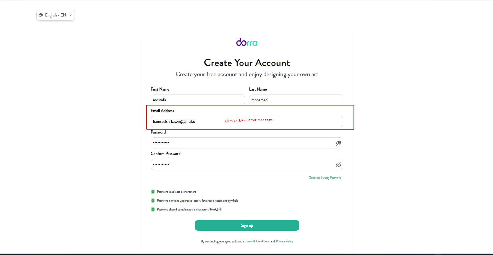Click the check beside special characters requirement

153,209
